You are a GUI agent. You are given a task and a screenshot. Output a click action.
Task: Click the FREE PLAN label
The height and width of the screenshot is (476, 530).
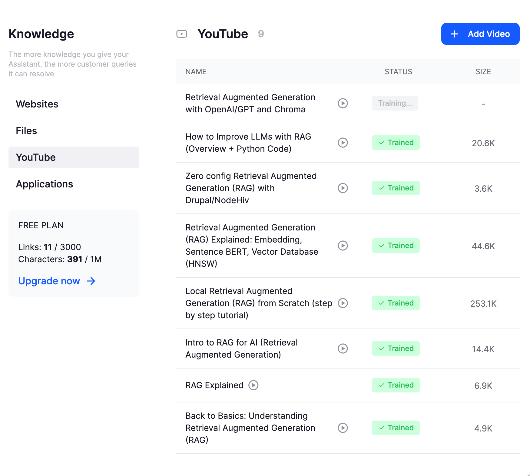pos(41,225)
